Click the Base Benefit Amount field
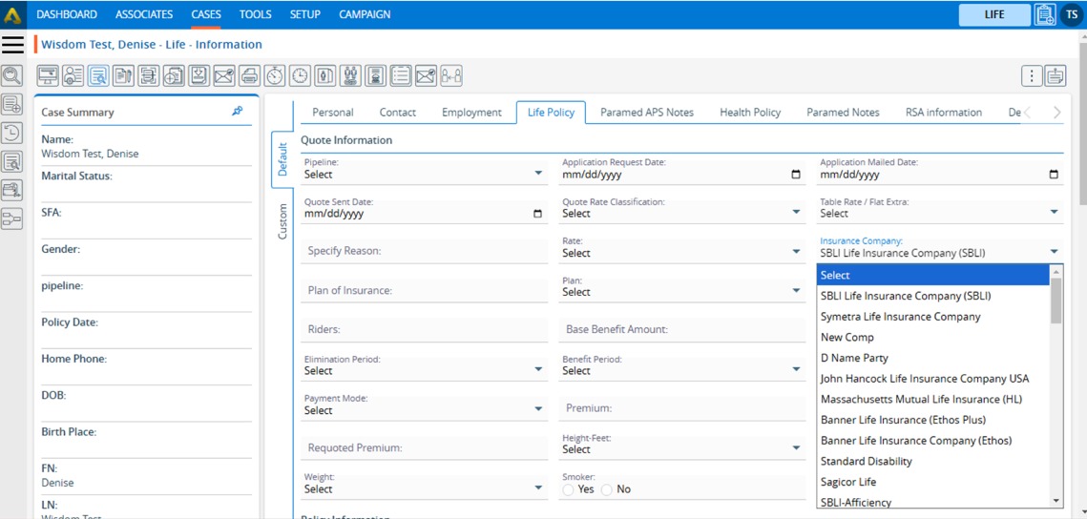The width and height of the screenshot is (1087, 519). [681, 329]
